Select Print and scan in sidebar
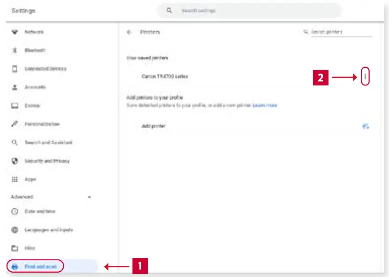This screenshot has height=277, width=389. click(52, 266)
